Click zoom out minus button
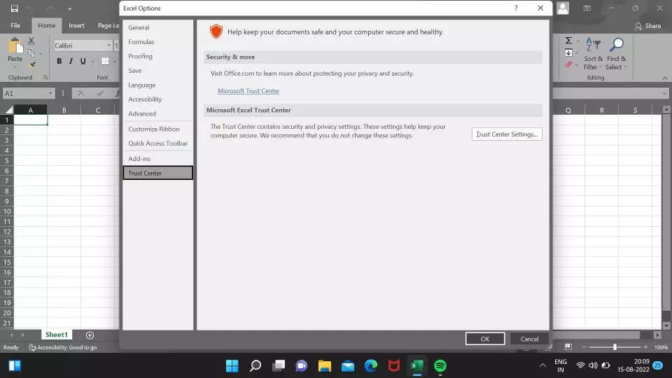Viewport: 672px width, 378px height. coord(584,346)
